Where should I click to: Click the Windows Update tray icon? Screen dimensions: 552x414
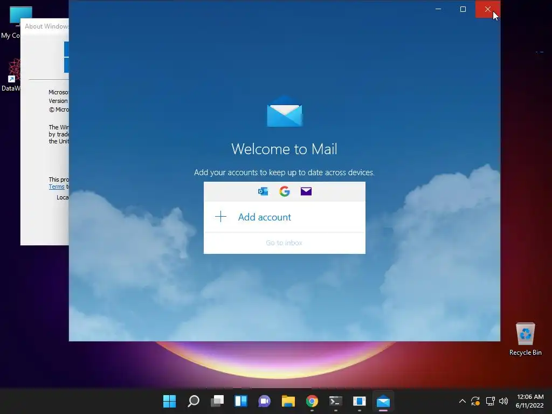[x=475, y=401]
